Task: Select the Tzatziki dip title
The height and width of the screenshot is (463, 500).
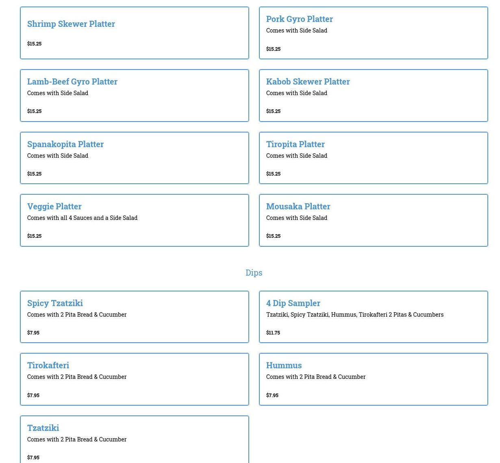Action: (x=43, y=428)
